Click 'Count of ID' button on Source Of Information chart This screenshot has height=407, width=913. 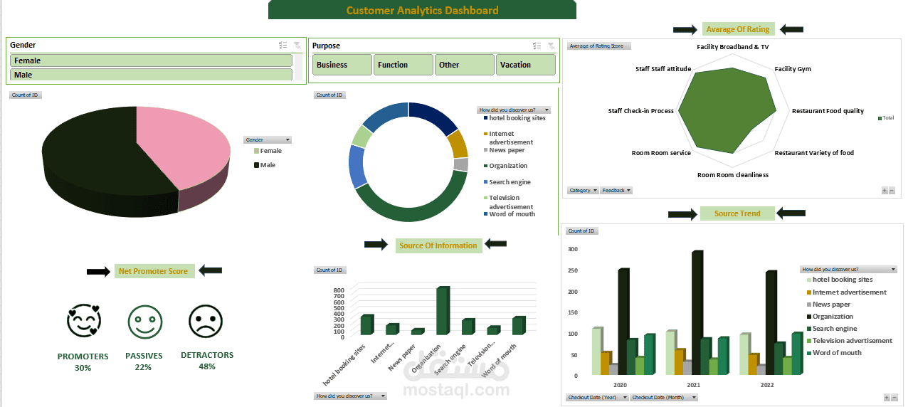(329, 270)
